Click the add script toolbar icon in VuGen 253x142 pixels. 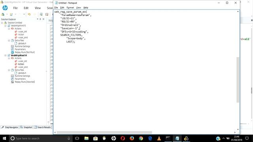(x=11, y=14)
